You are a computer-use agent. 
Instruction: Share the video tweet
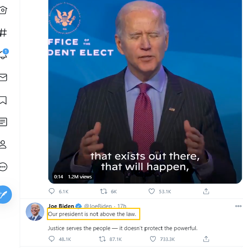(206, 191)
